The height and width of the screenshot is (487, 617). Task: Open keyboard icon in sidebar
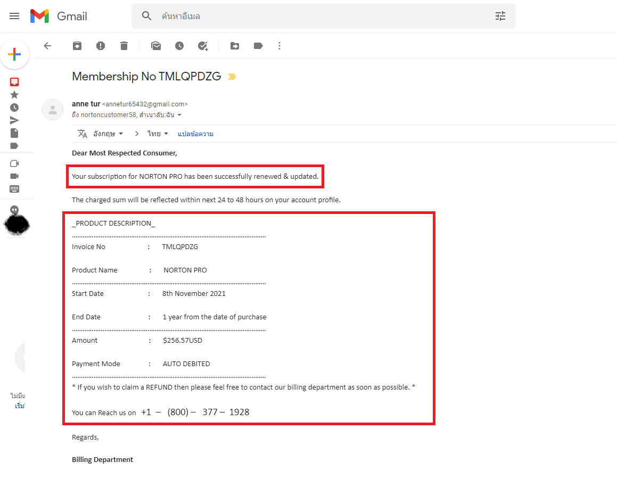[x=14, y=189]
